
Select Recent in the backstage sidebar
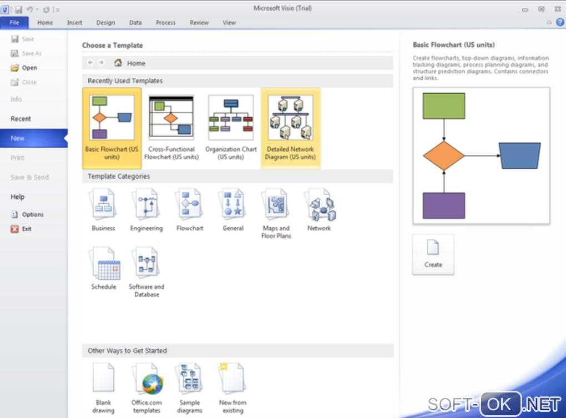[x=21, y=119]
